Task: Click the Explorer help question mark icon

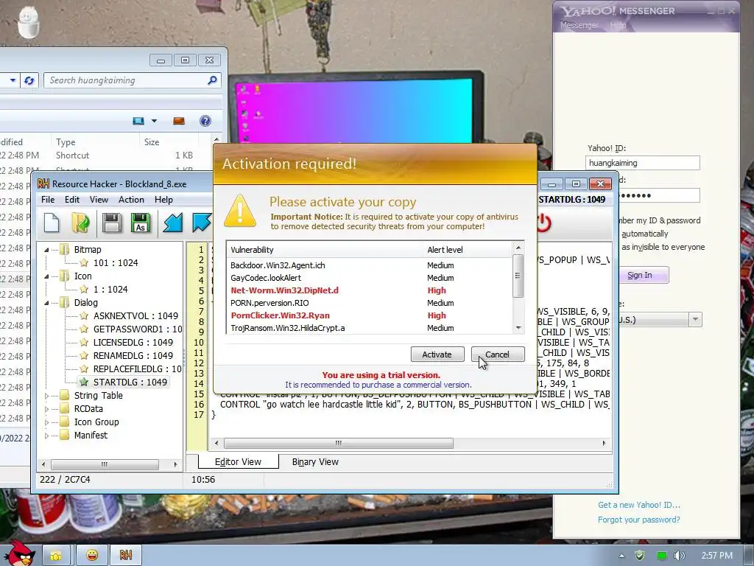Action: click(x=205, y=121)
